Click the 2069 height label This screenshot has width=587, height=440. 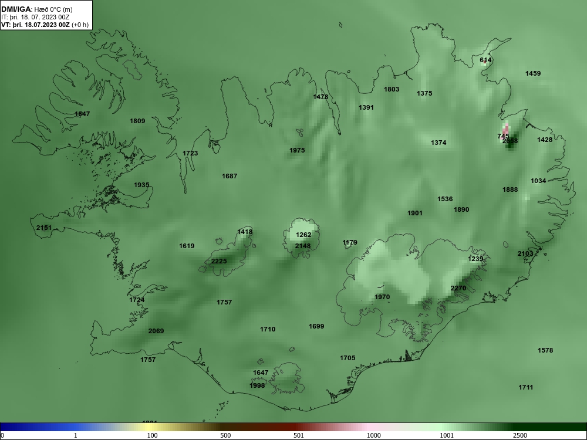[156, 331]
